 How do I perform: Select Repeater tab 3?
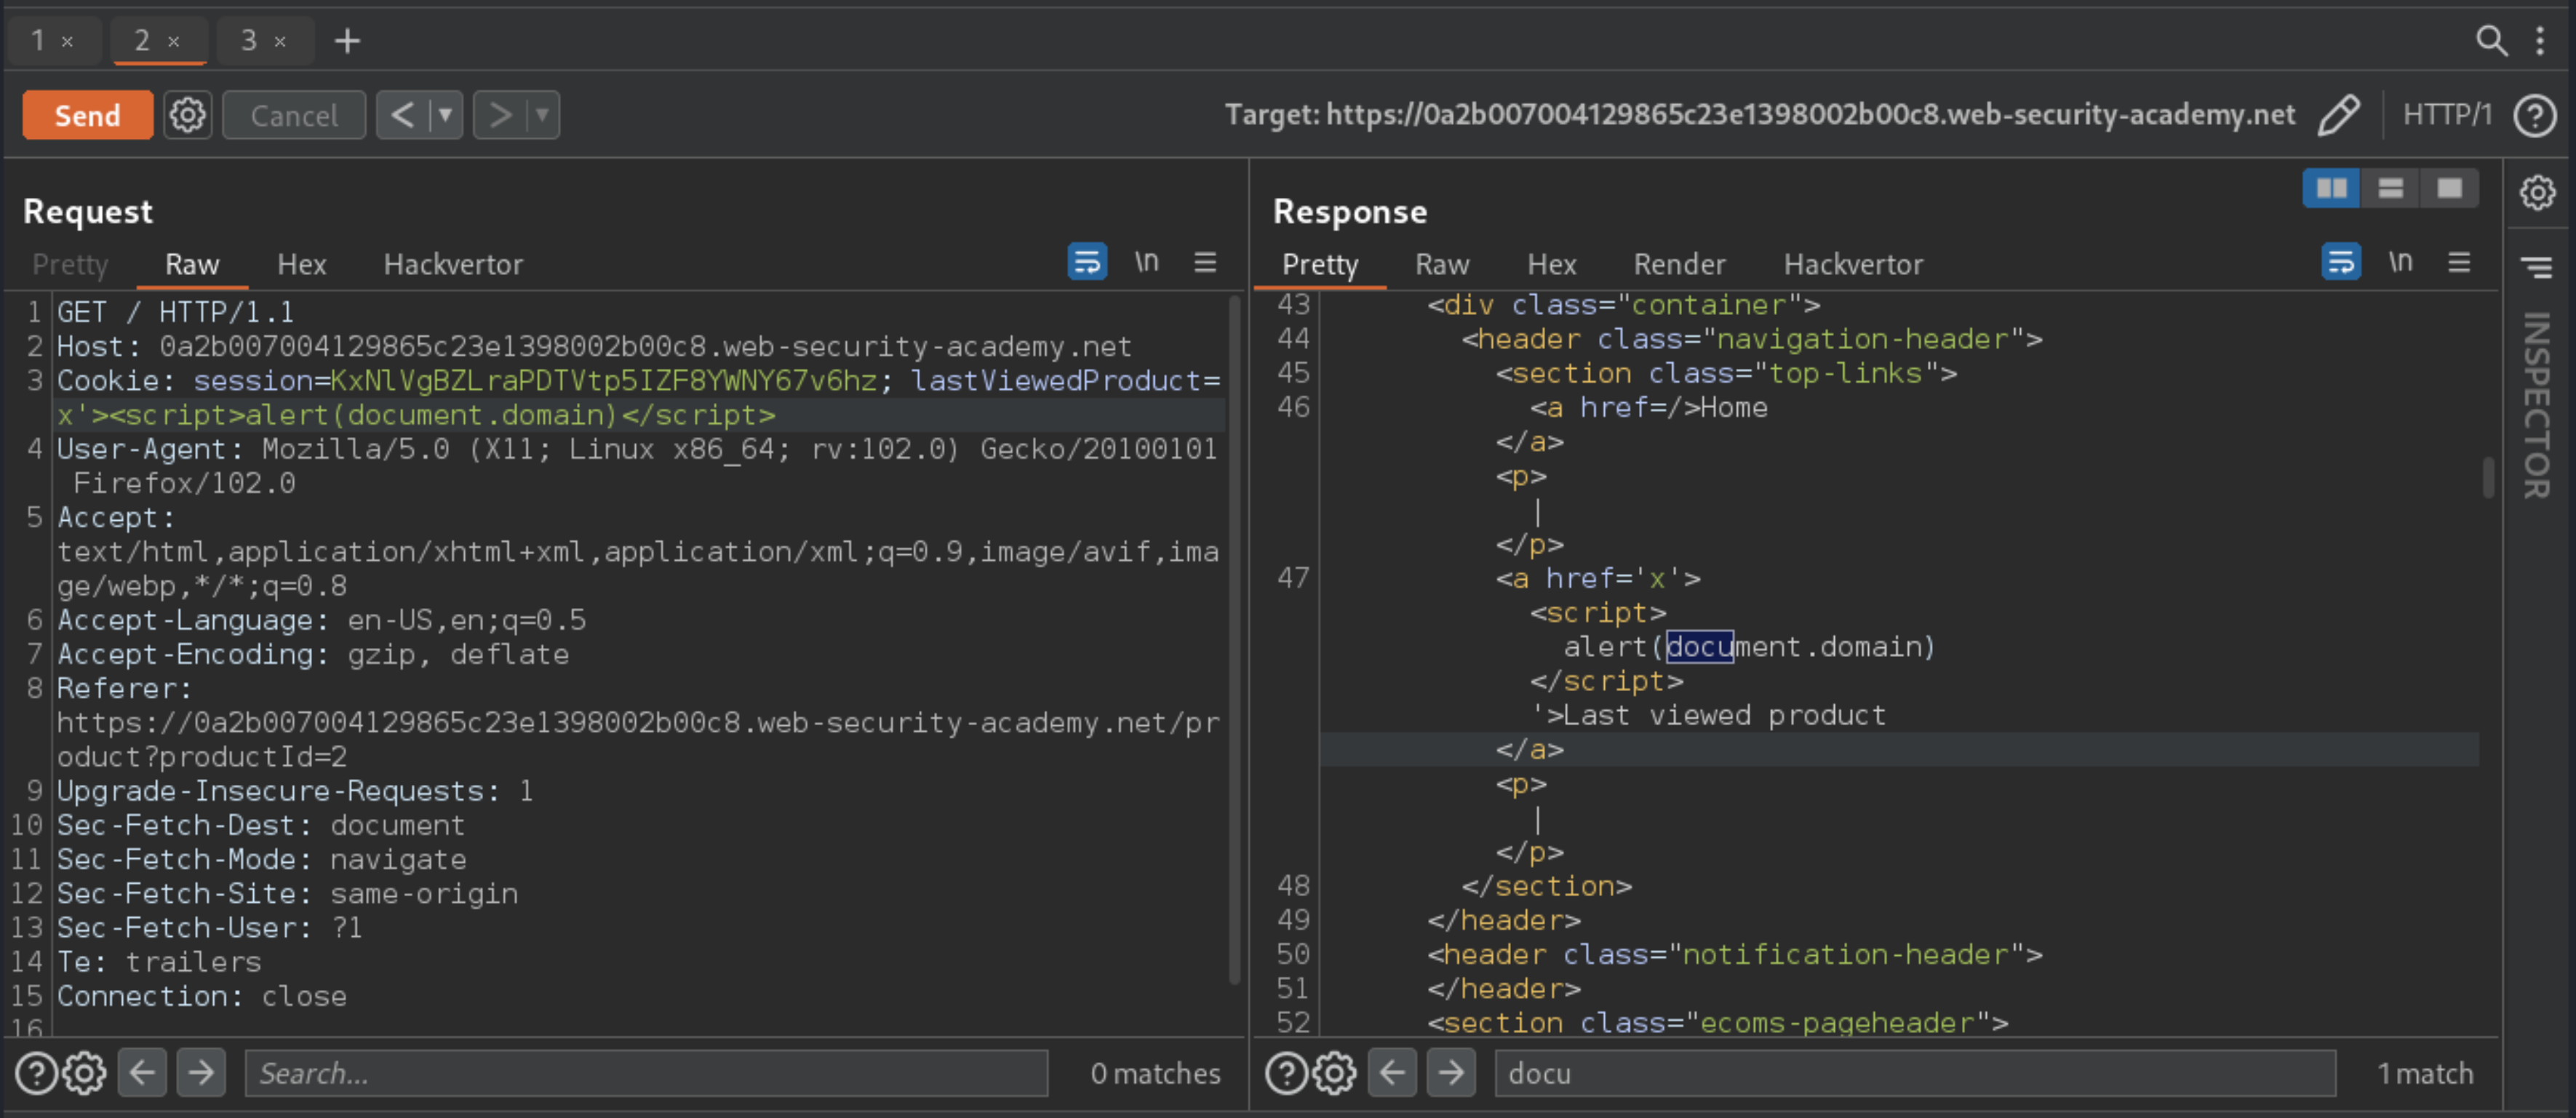tap(249, 40)
